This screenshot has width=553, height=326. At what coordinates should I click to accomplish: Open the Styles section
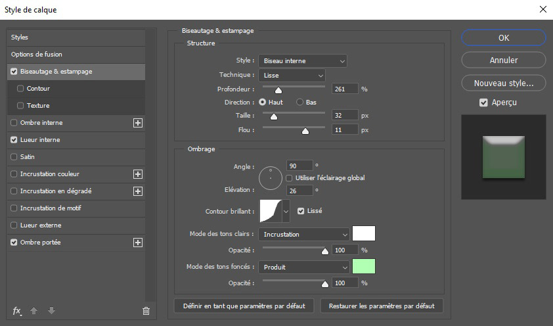tap(76, 37)
